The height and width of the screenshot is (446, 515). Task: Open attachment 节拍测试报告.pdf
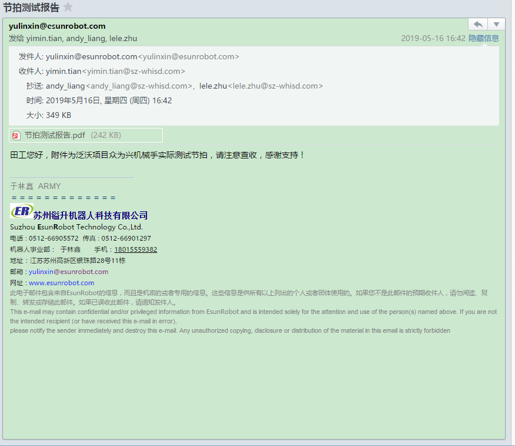pyautogui.click(x=55, y=135)
